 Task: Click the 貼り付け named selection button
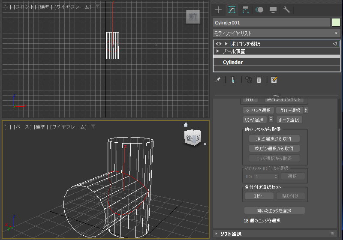(x=290, y=196)
